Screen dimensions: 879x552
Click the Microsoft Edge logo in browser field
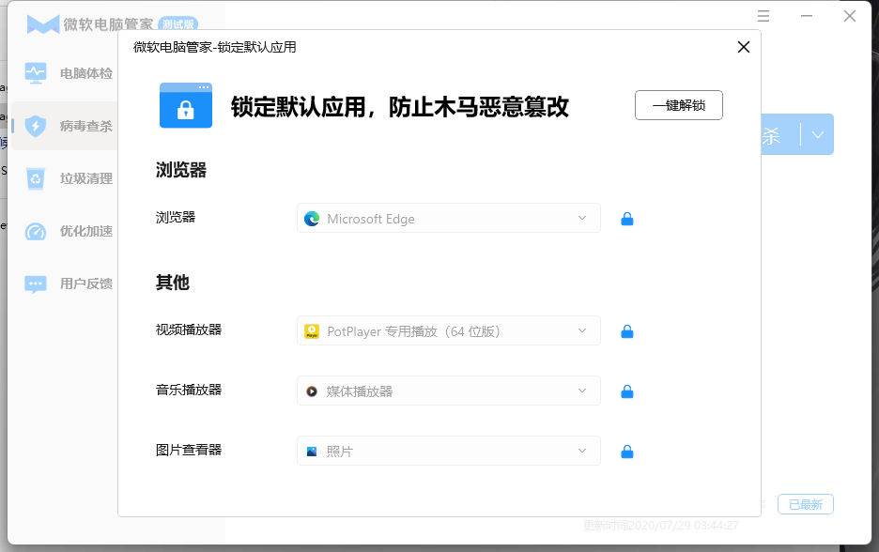312,219
